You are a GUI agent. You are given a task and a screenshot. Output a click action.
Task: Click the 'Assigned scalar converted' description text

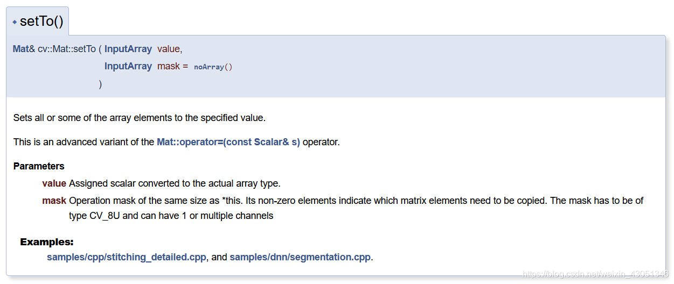point(175,183)
